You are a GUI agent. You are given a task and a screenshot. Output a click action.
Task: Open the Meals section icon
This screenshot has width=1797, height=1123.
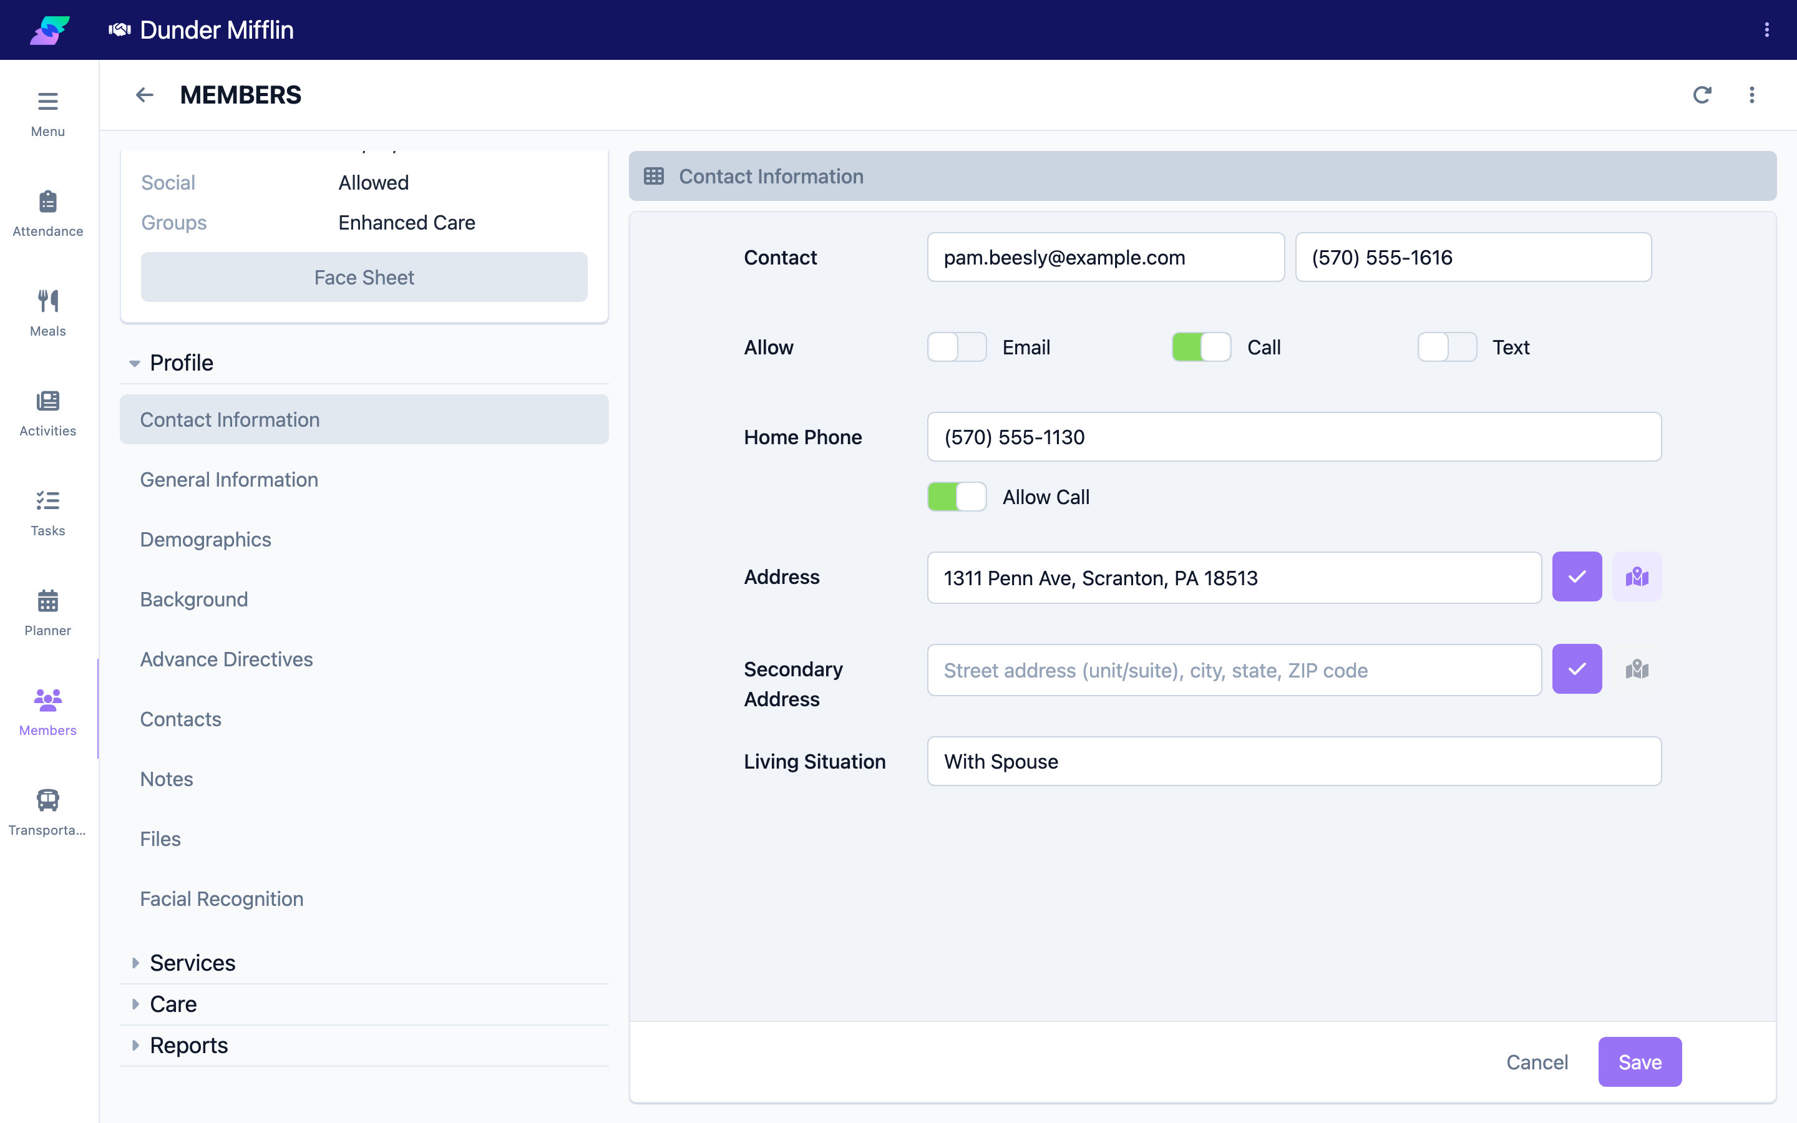tap(47, 301)
